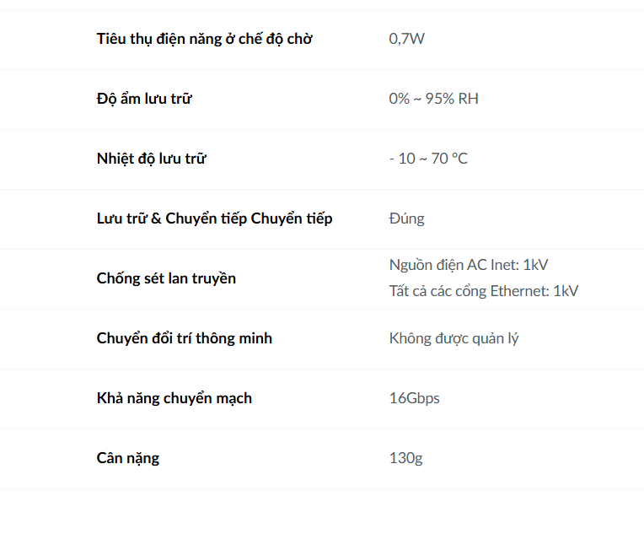Click the 'Độ ẩm lưu trữ' row label
This screenshot has width=644, height=534.
144,99
